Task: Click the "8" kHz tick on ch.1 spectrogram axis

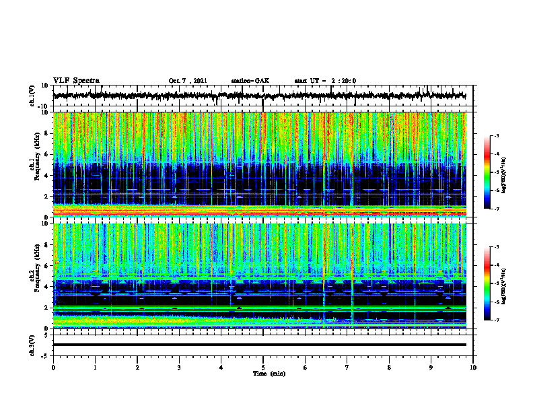Action: coord(46,133)
